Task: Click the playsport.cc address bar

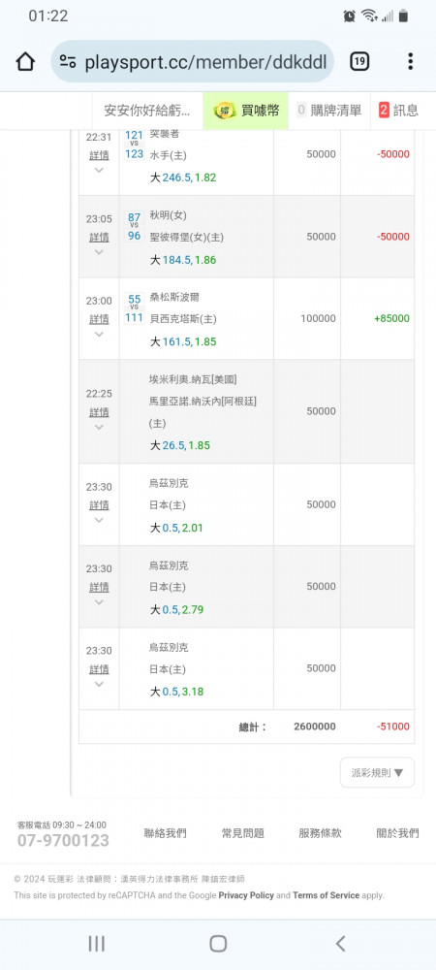Action: pos(192,62)
